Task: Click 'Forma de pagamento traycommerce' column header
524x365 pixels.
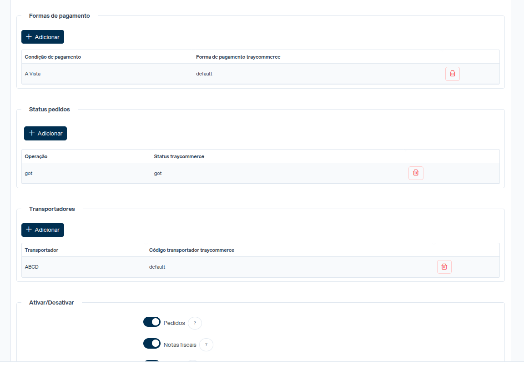Action: point(238,57)
